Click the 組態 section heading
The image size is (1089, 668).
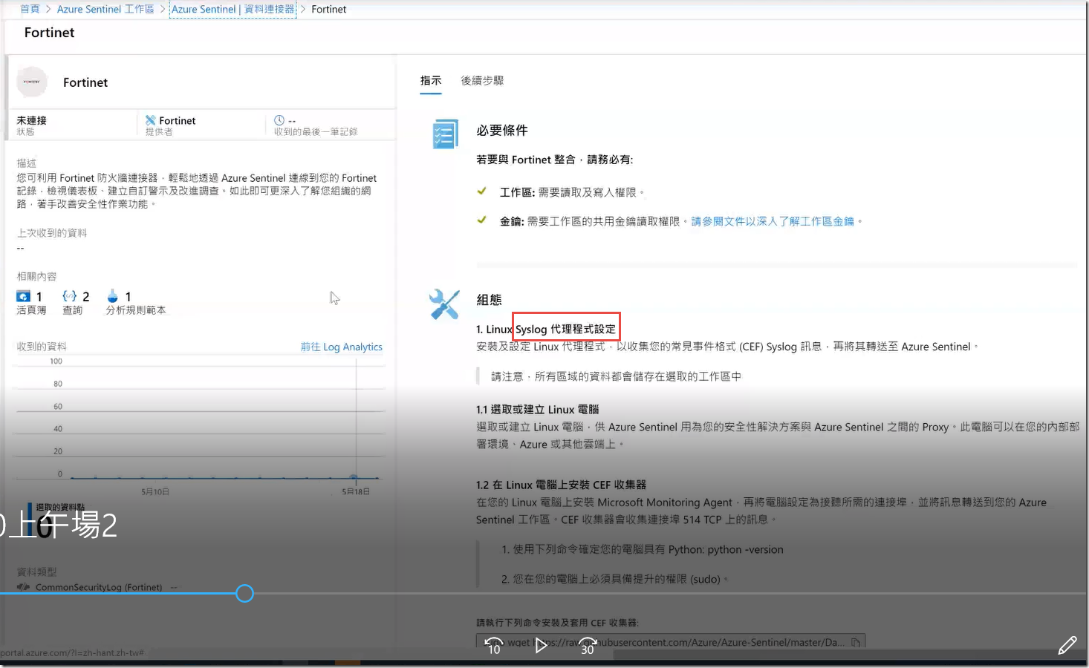tap(489, 300)
